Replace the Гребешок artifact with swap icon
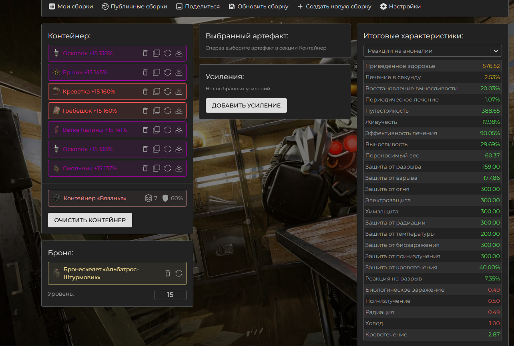 168,111
